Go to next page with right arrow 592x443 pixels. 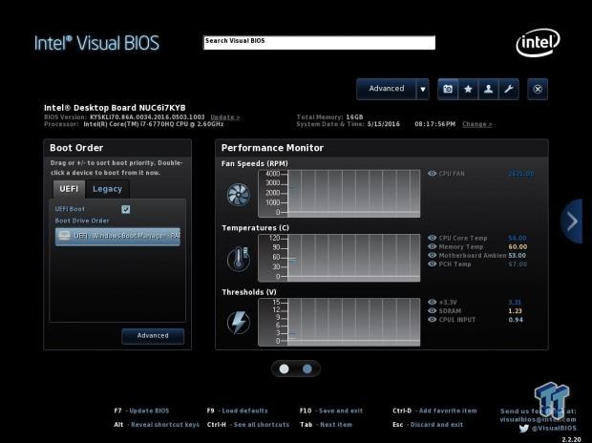572,221
